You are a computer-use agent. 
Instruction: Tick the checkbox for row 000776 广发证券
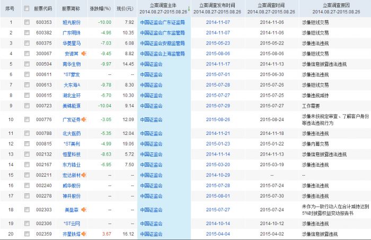[27, 119]
